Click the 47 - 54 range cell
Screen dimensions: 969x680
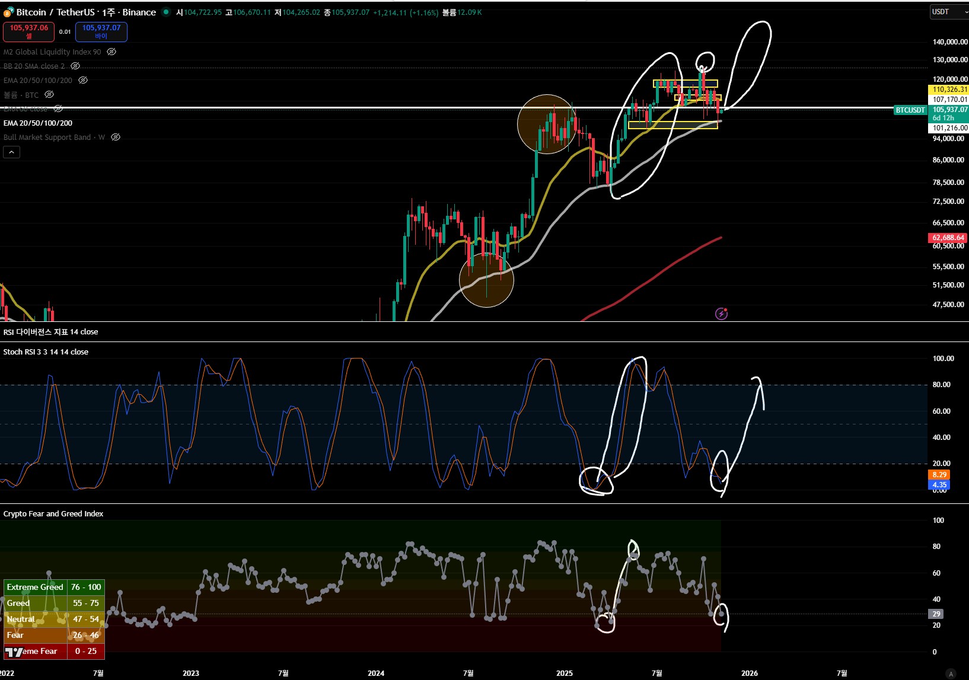[x=86, y=619]
